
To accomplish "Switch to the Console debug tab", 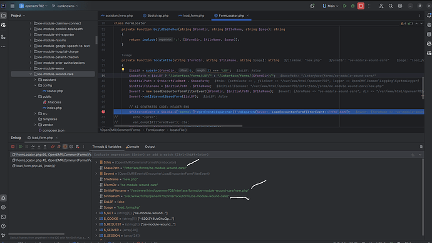I will (x=133, y=147).
